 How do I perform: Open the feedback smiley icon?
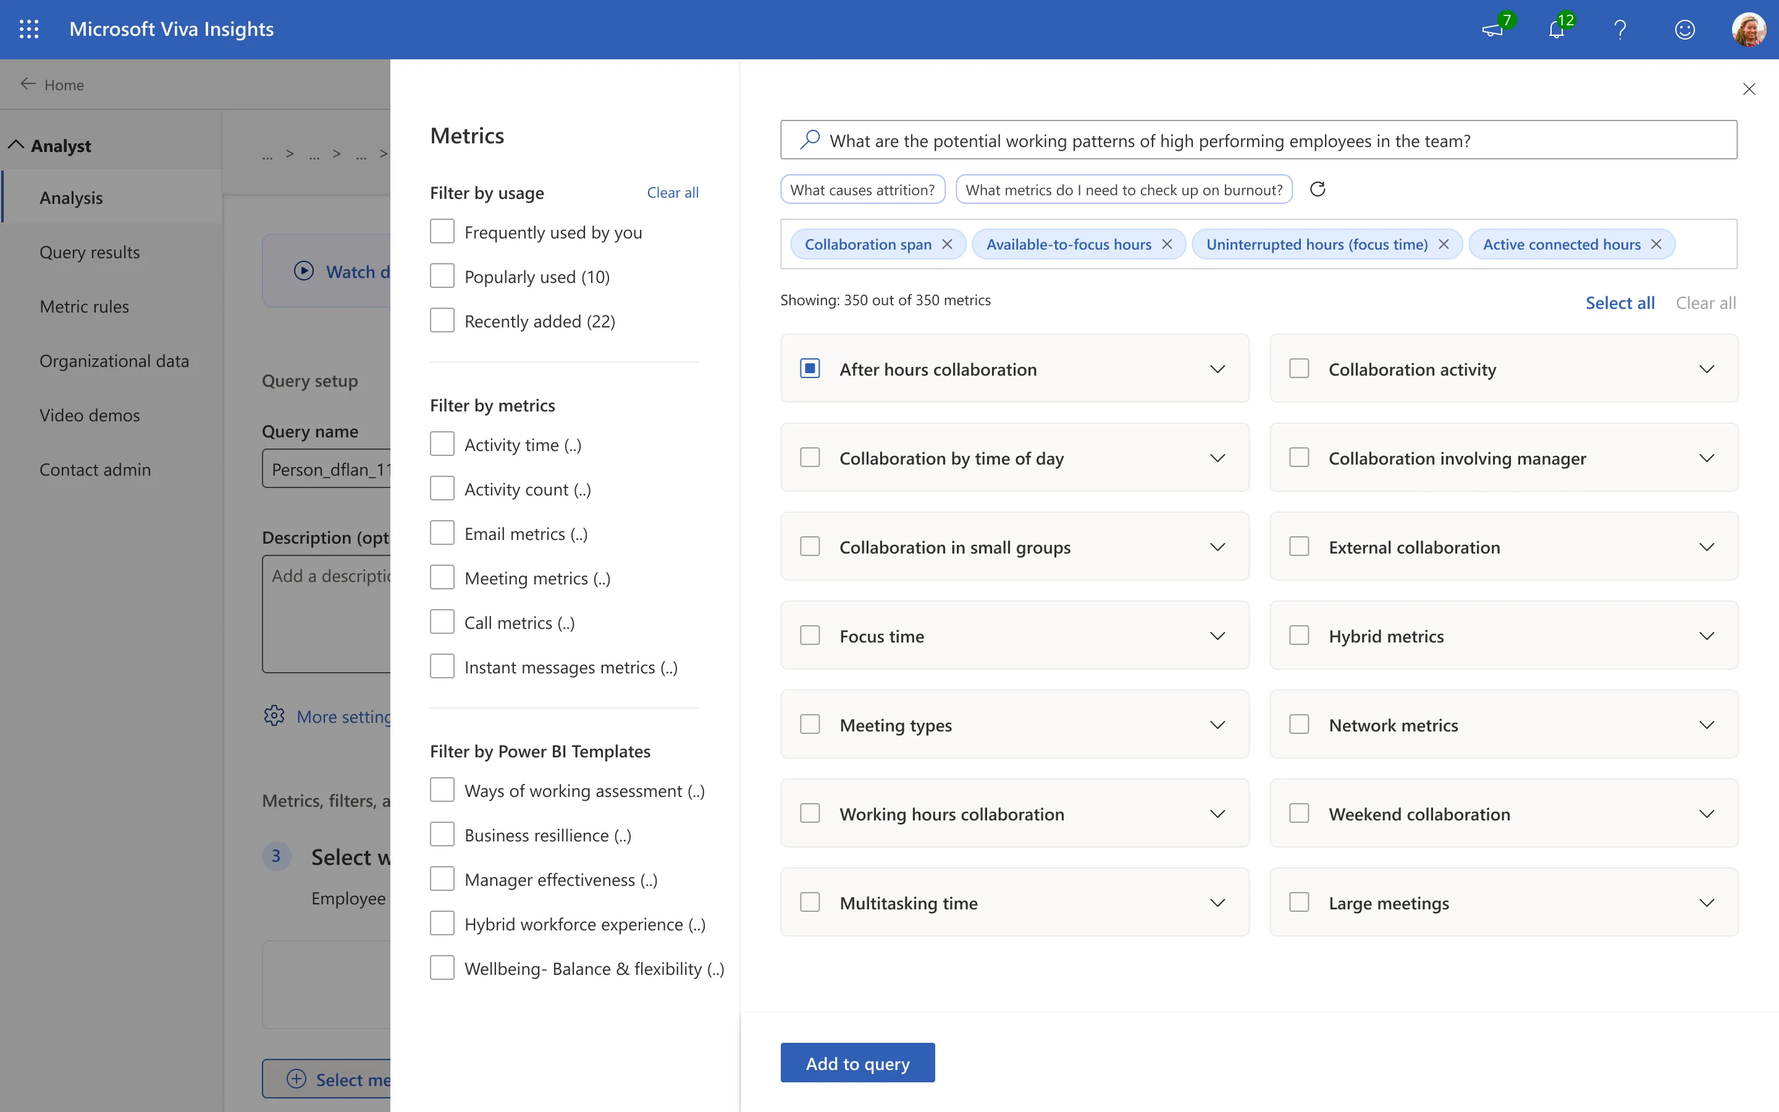[1684, 30]
